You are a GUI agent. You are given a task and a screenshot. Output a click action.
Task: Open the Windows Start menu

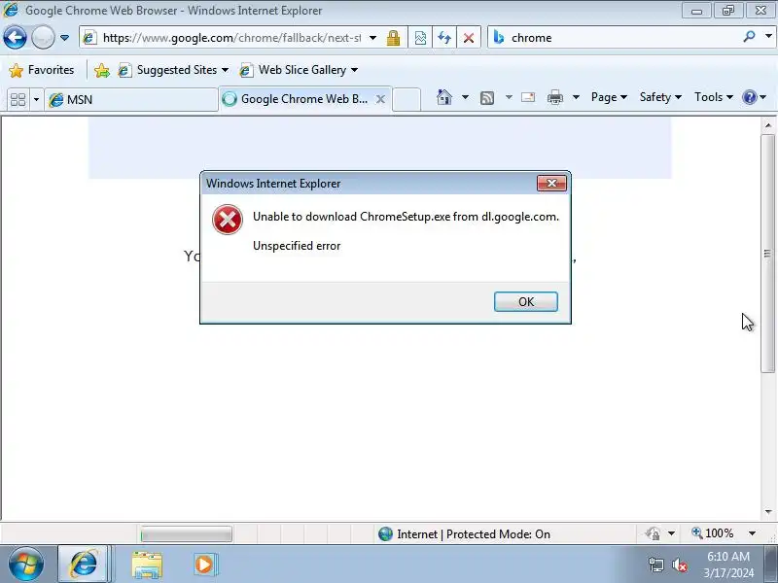[x=26, y=565]
